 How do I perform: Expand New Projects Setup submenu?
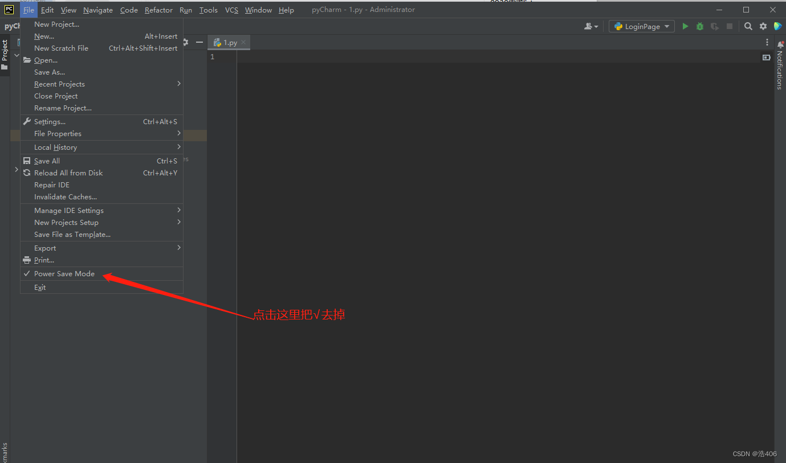point(101,223)
